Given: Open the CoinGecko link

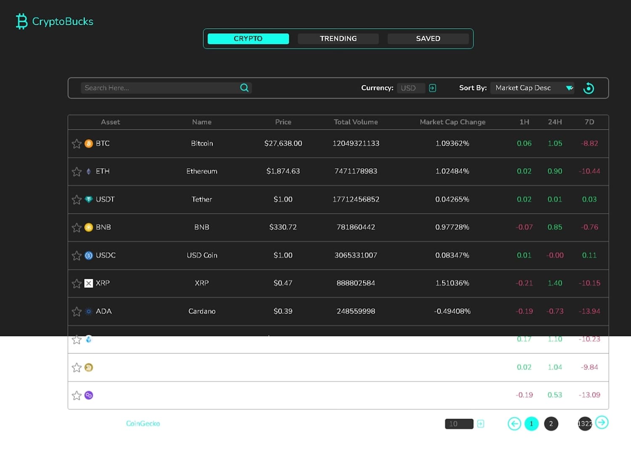Looking at the screenshot, I should tap(143, 423).
